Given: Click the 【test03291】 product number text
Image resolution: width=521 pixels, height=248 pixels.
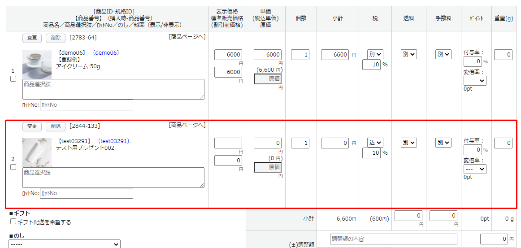Looking at the screenshot, I should point(74,141).
